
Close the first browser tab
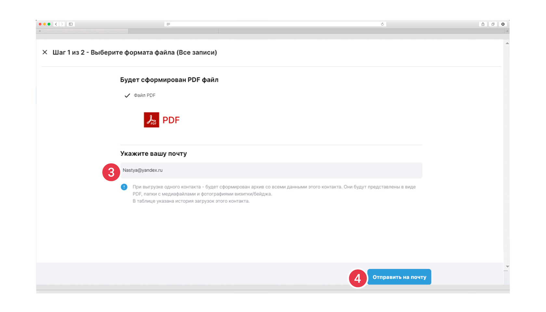pos(40,31)
